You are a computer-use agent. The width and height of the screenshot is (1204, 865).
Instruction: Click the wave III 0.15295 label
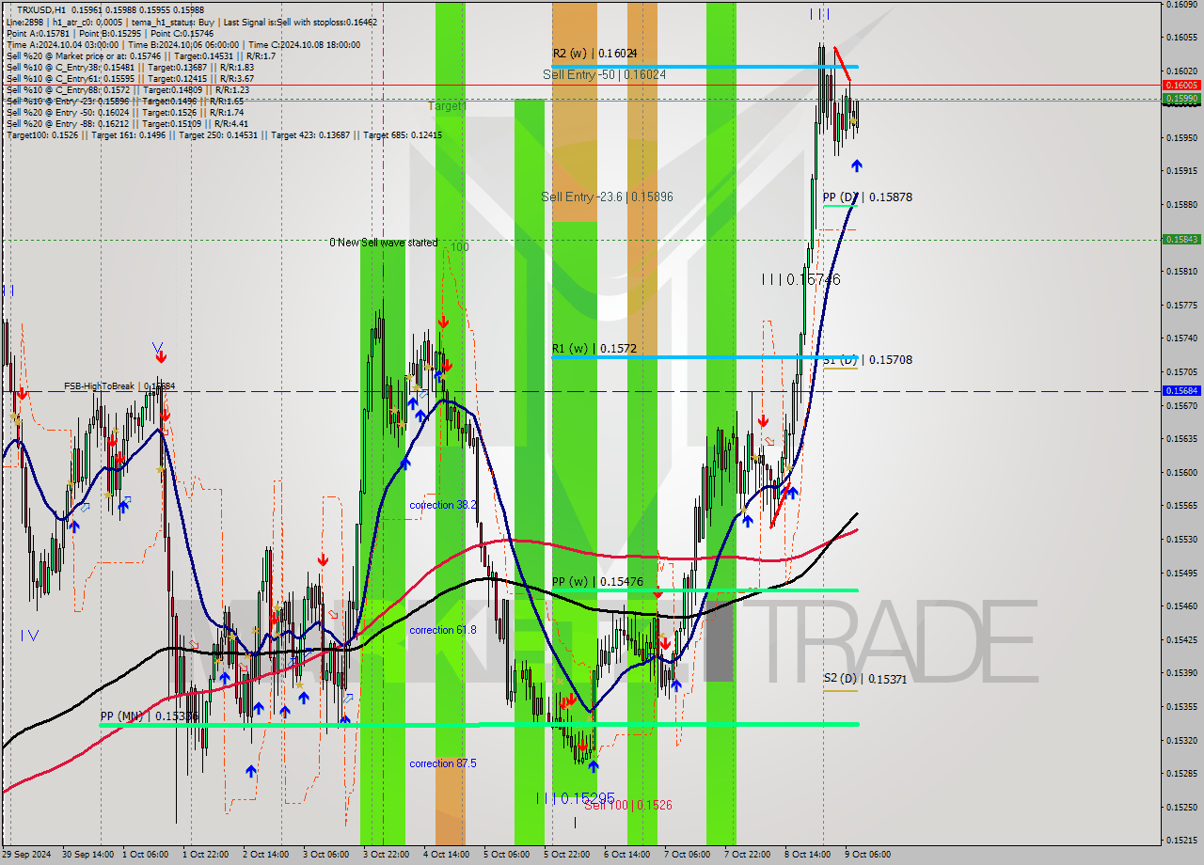pyautogui.click(x=576, y=798)
